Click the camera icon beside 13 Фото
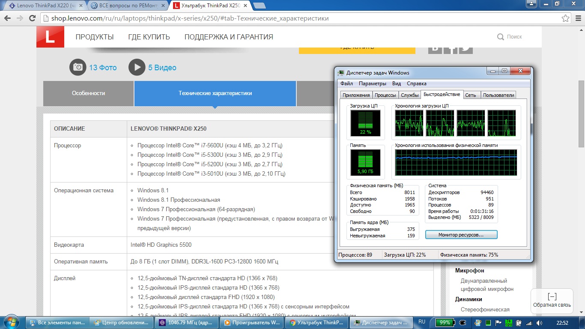Image resolution: width=585 pixels, height=329 pixels. click(x=78, y=67)
